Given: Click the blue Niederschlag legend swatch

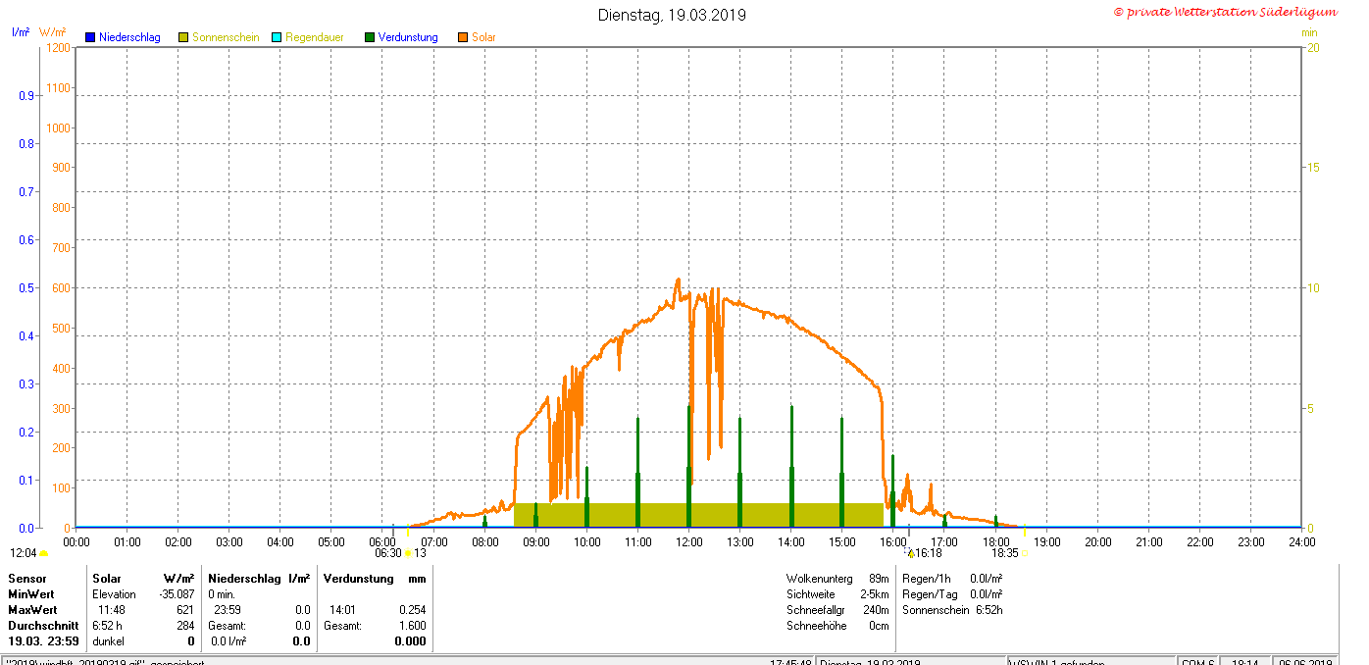Looking at the screenshot, I should 89,37.
